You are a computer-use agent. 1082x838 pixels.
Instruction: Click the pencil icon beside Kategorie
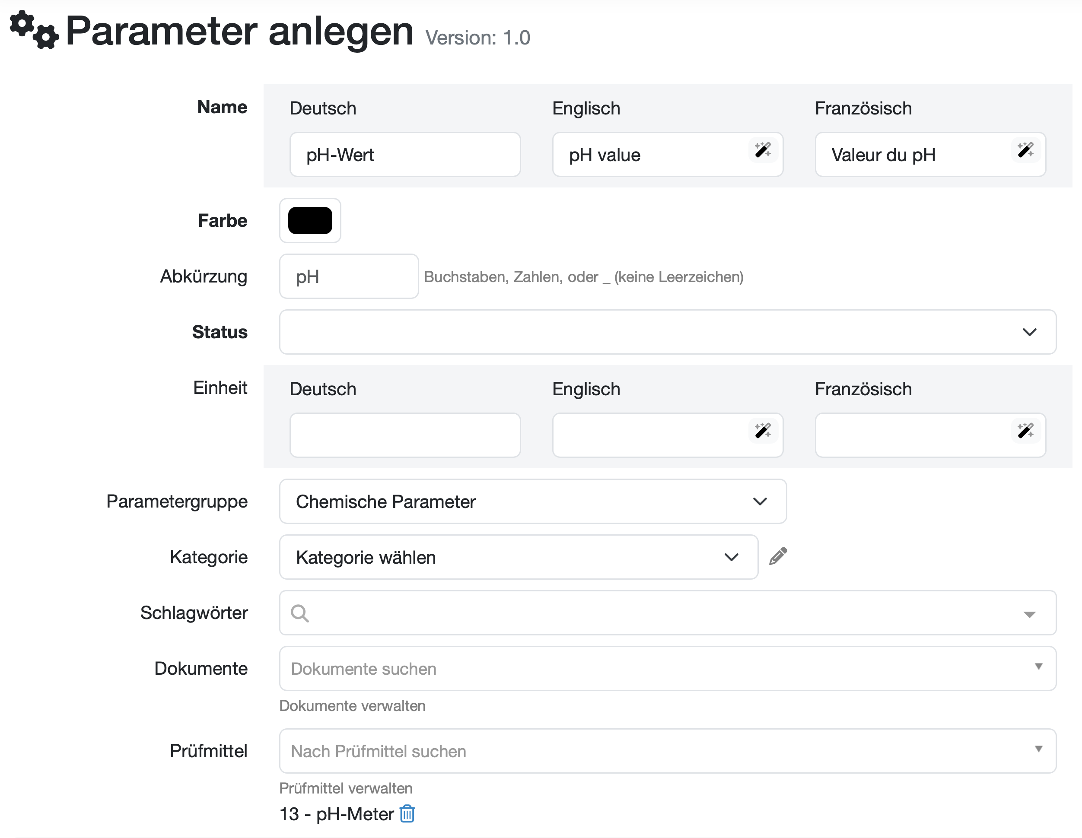[778, 556]
